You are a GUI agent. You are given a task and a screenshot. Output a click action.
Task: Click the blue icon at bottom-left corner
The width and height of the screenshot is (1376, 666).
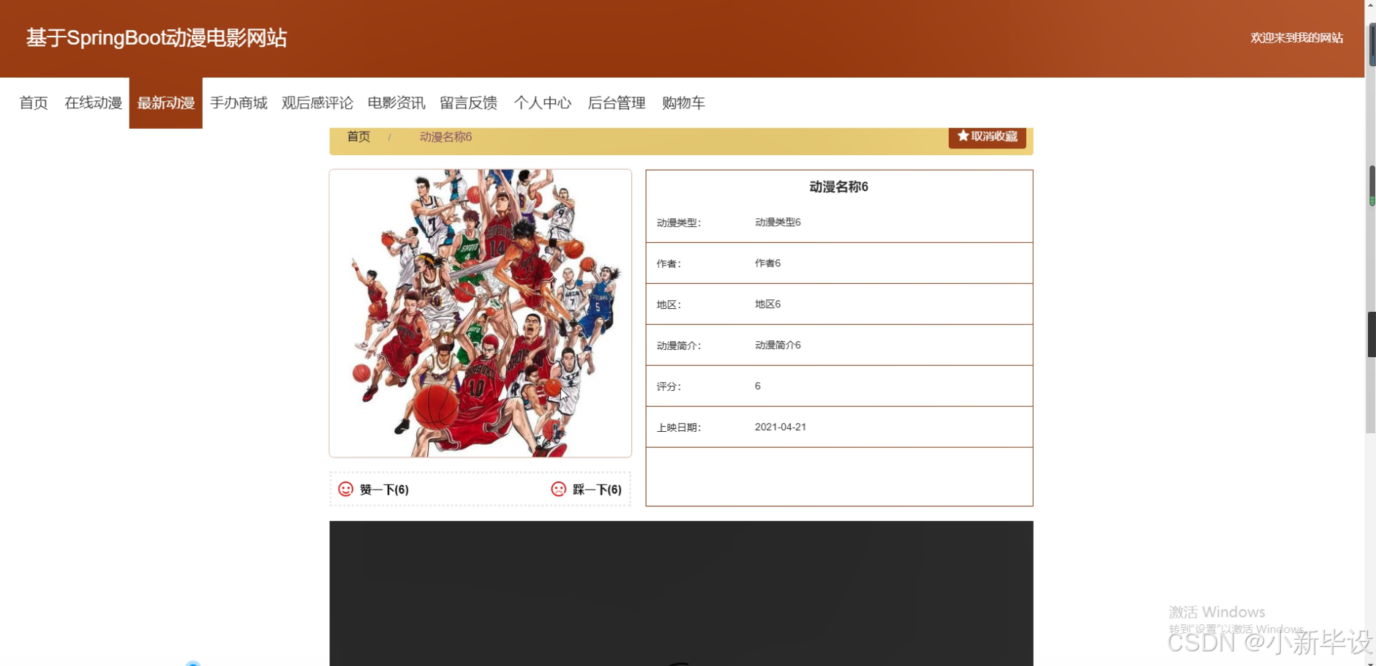pyautogui.click(x=192, y=662)
